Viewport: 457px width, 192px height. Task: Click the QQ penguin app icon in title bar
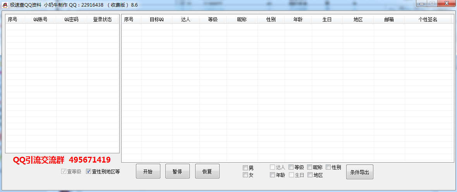click(5, 5)
